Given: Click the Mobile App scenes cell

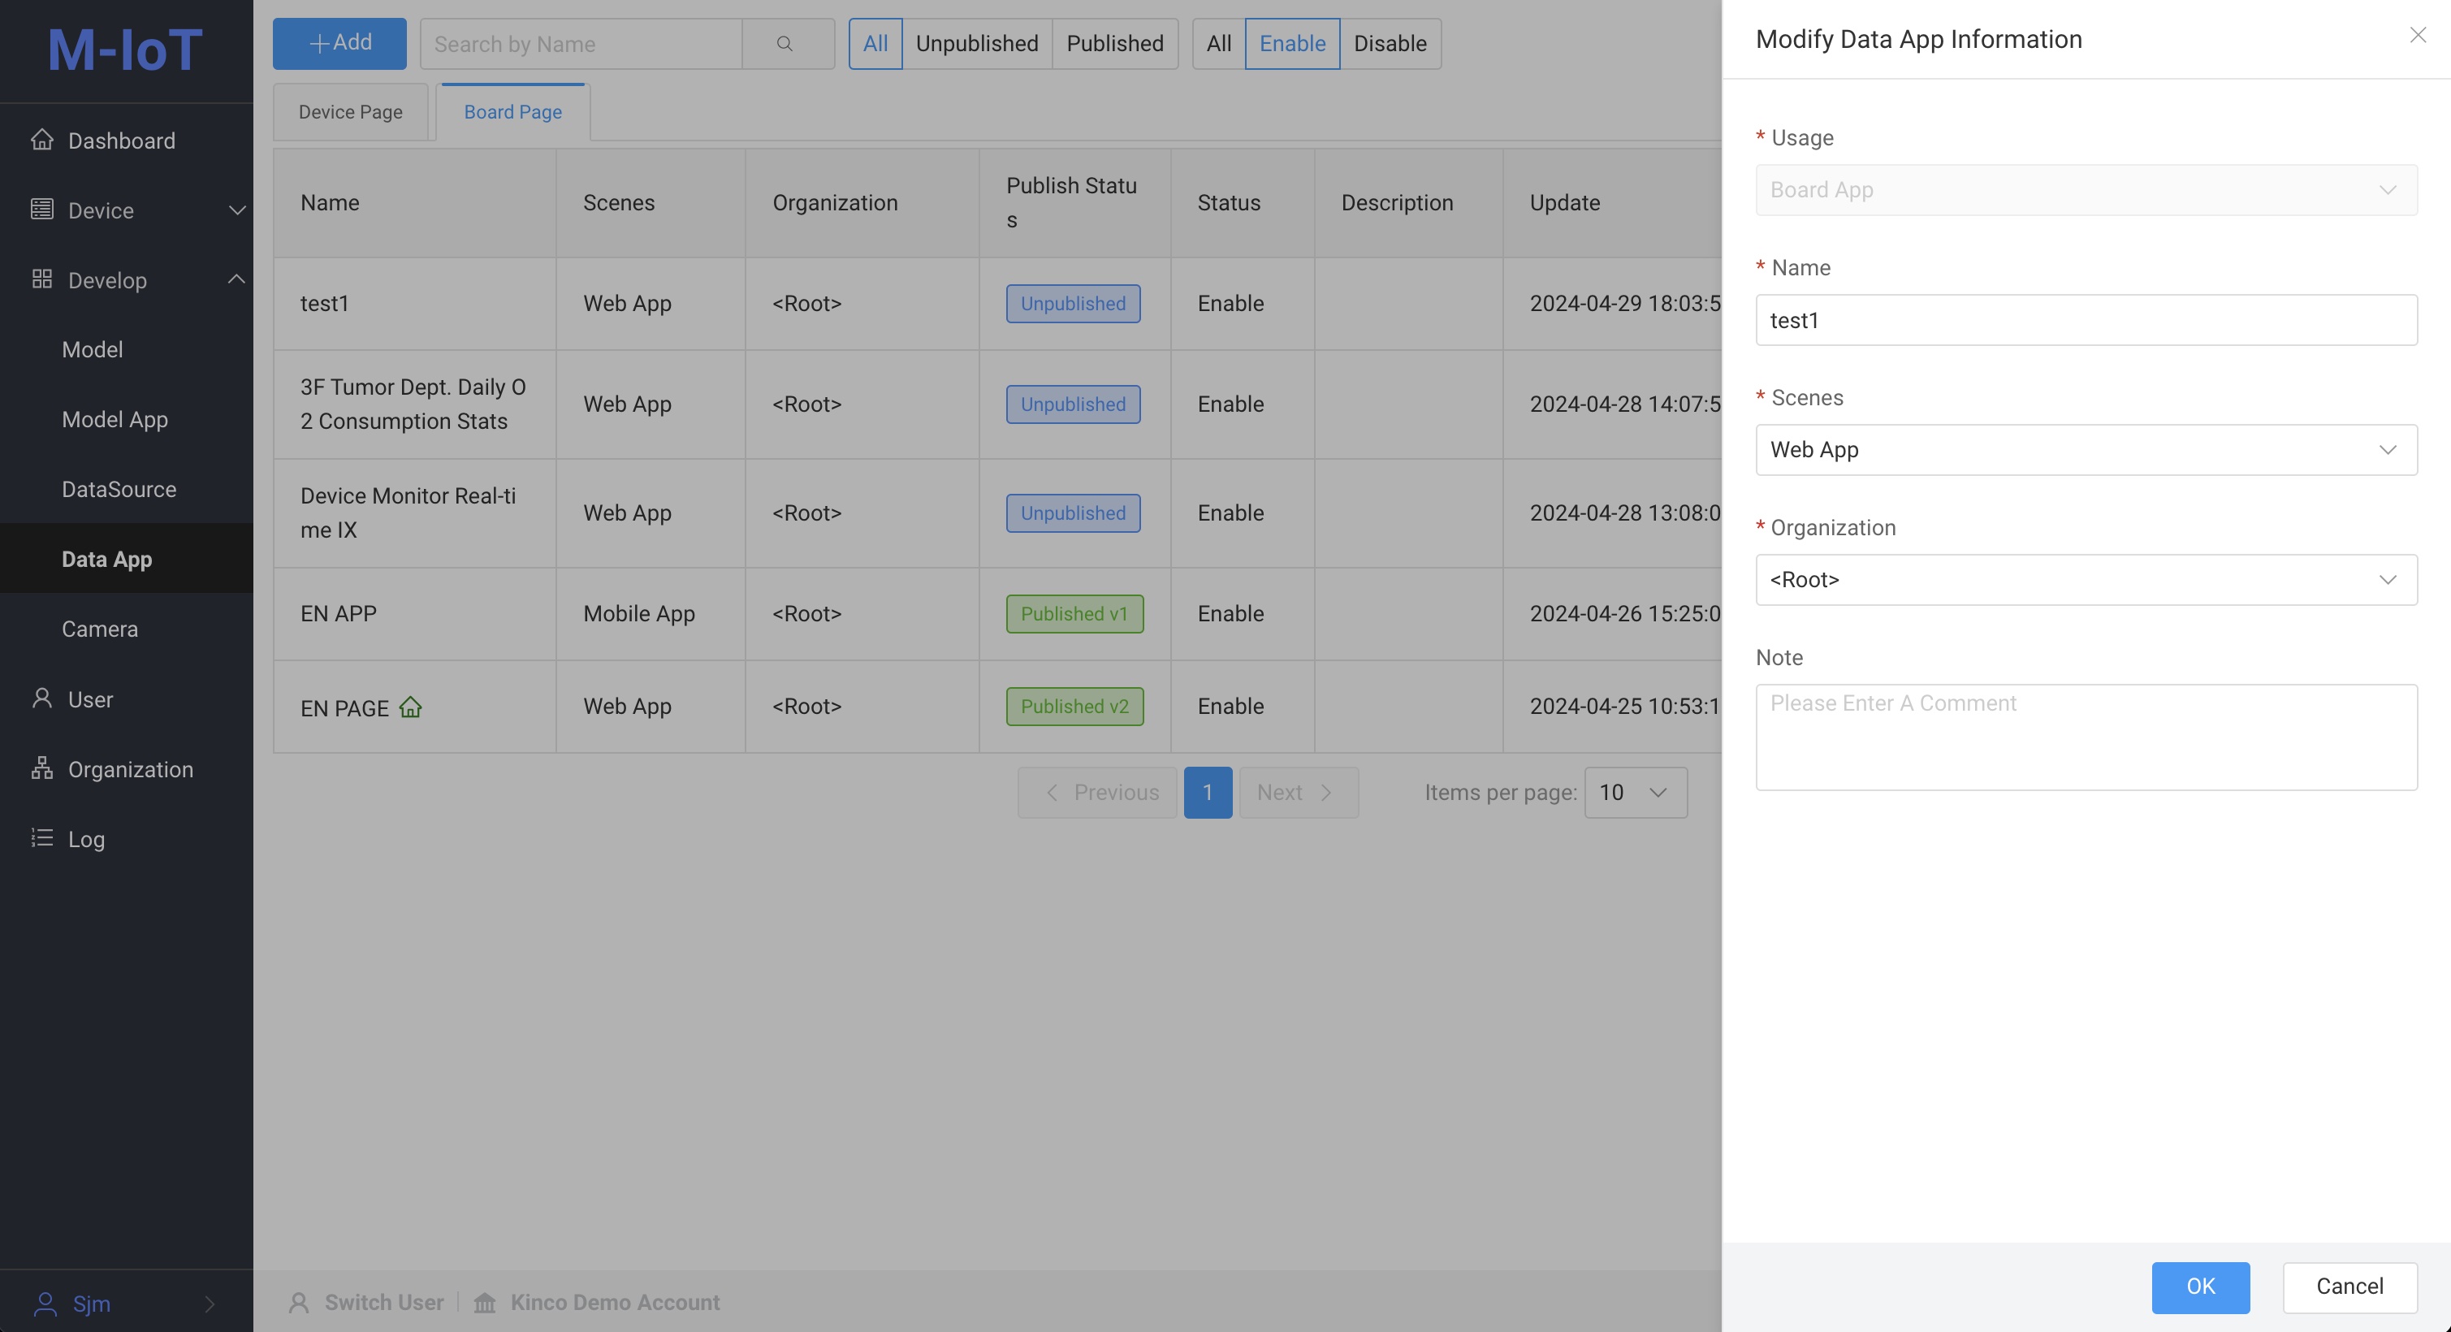Looking at the screenshot, I should (x=650, y=614).
